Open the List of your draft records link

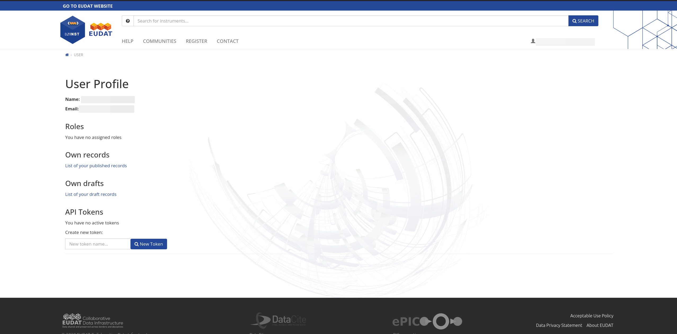tap(91, 194)
